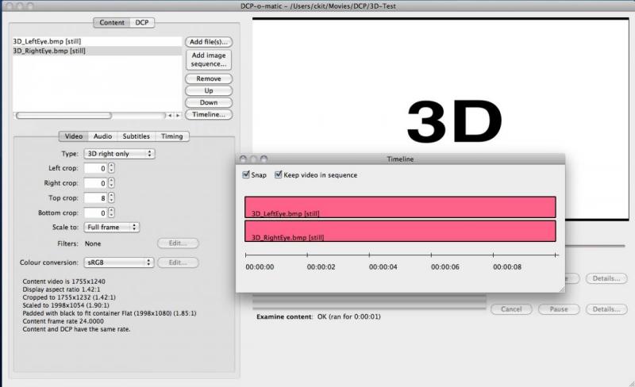Select the Subtitles tab
635x387 pixels.
click(x=135, y=136)
